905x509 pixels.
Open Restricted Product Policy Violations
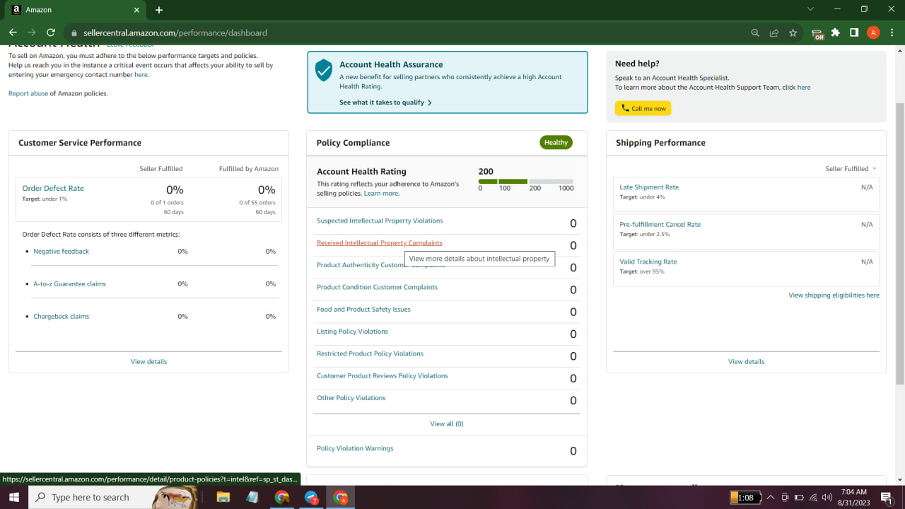pyautogui.click(x=370, y=353)
